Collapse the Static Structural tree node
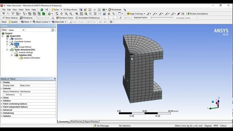 pos(7,49)
